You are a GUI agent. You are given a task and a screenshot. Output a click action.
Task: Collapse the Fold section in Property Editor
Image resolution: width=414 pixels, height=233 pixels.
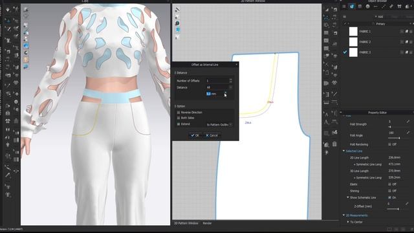point(343,116)
